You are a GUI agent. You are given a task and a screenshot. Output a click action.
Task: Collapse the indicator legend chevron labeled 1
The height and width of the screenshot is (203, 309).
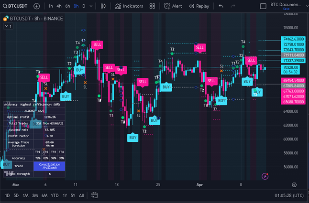(x=8, y=26)
